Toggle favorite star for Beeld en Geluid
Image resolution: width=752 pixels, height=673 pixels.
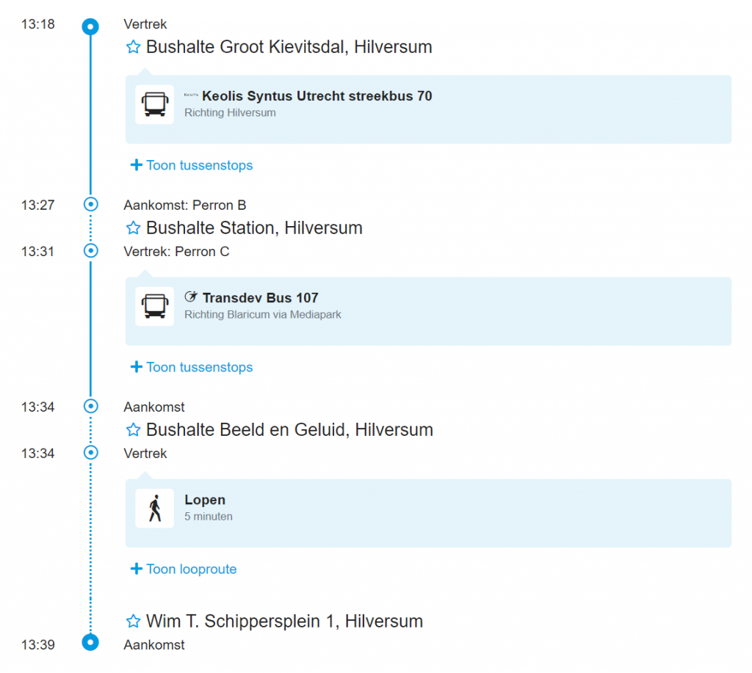133,430
